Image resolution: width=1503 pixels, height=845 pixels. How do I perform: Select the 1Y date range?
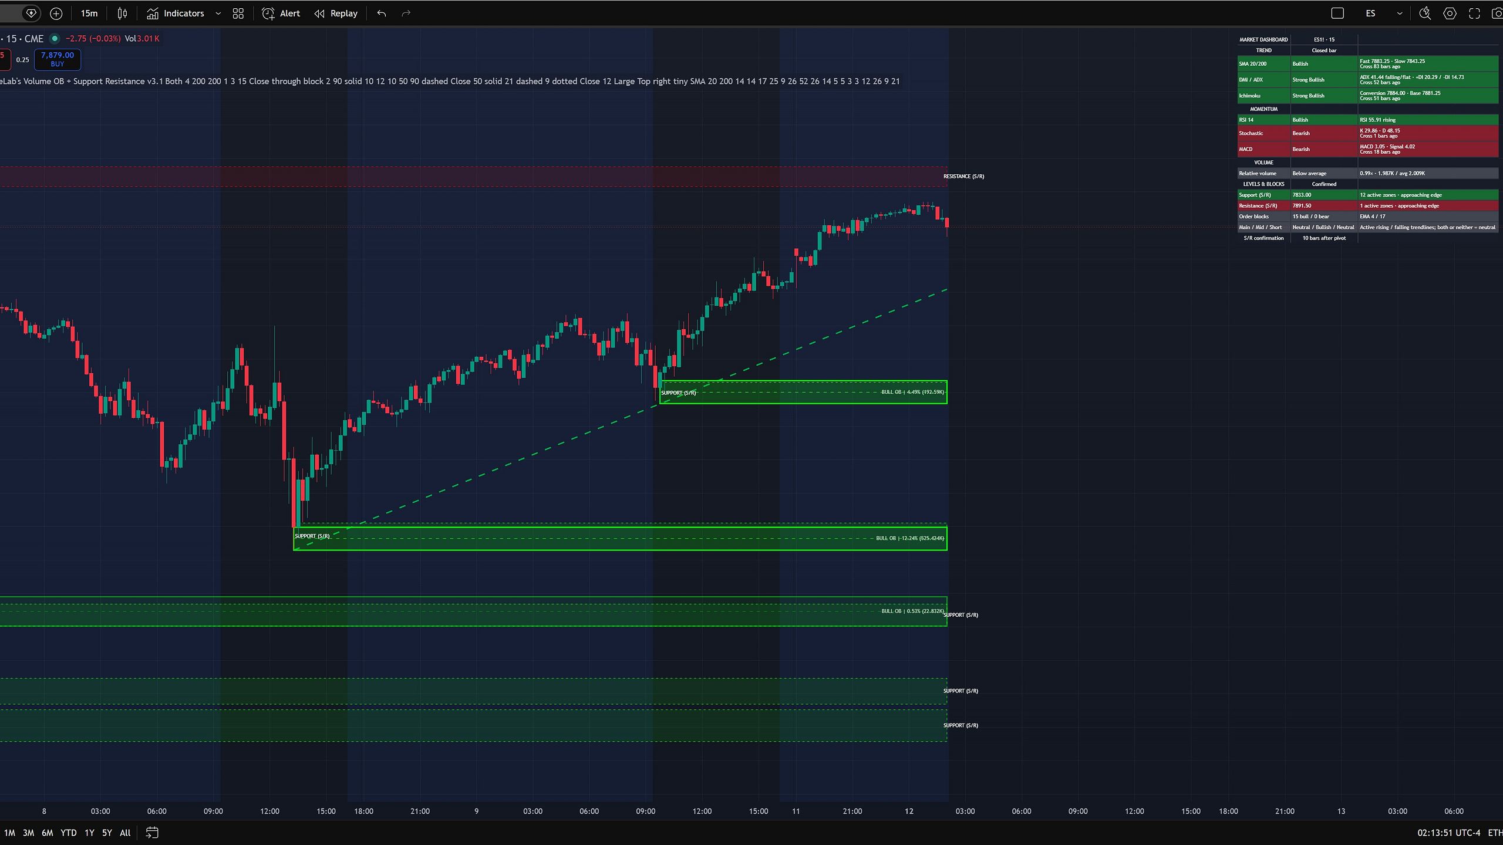tap(89, 833)
